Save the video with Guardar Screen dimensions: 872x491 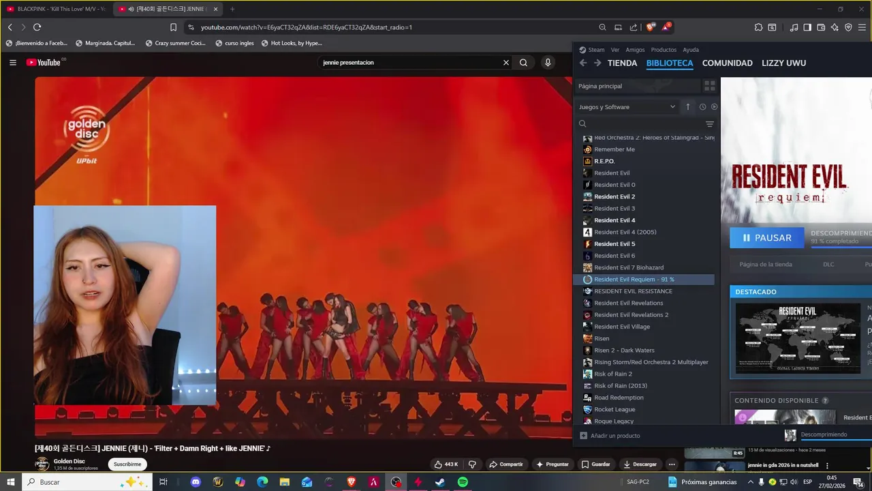(x=595, y=464)
